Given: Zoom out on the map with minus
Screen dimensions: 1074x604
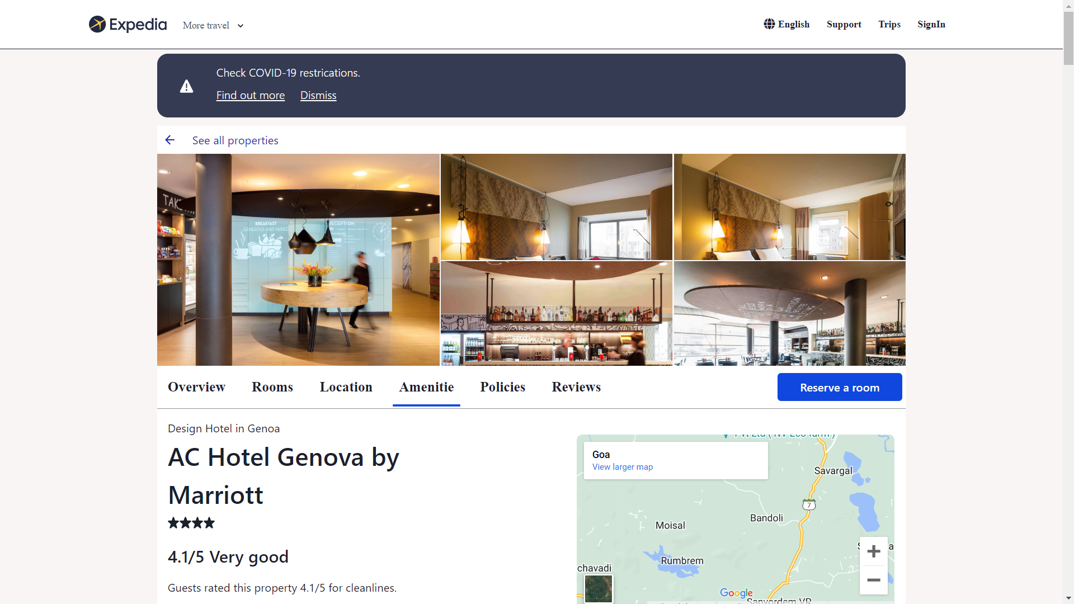Looking at the screenshot, I should [873, 580].
